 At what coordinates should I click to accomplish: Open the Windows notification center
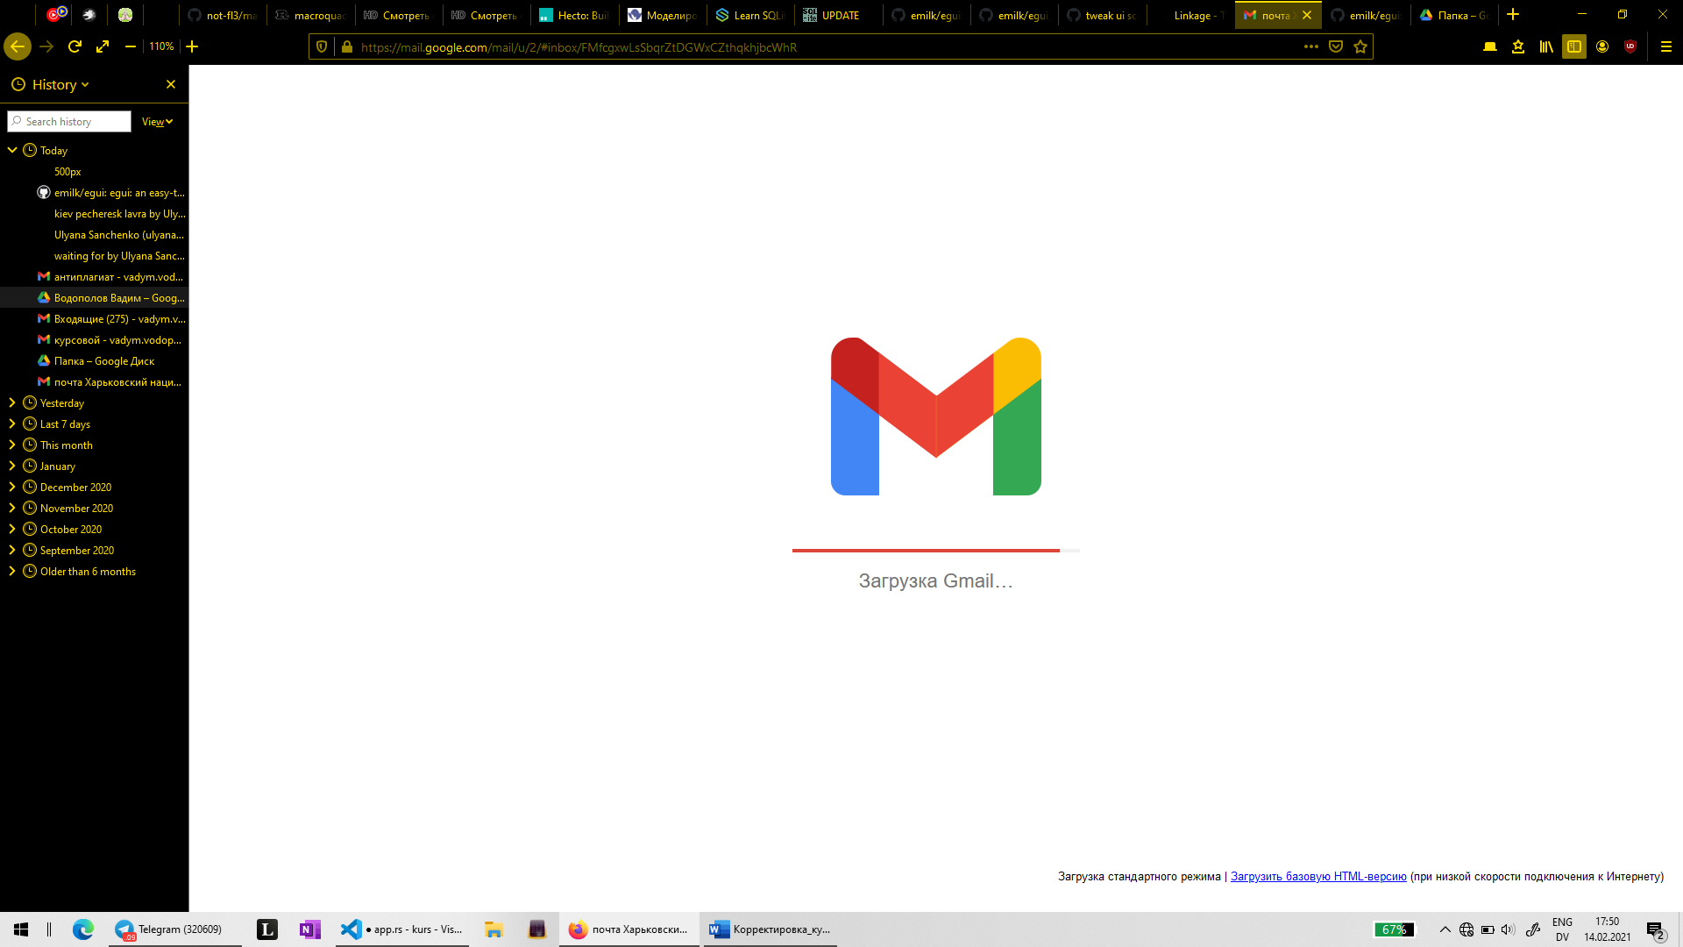[1656, 929]
